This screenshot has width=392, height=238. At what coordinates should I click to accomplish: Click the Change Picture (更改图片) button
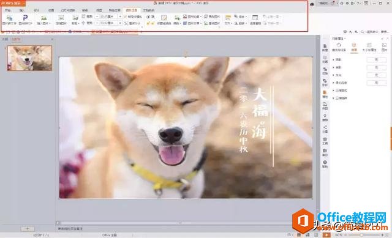coord(212,17)
